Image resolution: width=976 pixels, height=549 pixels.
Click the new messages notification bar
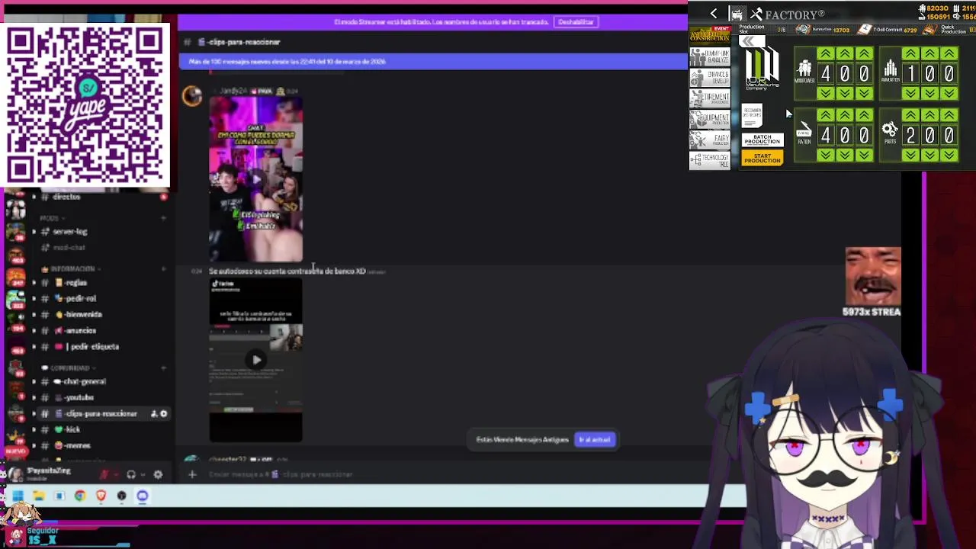[x=433, y=61]
